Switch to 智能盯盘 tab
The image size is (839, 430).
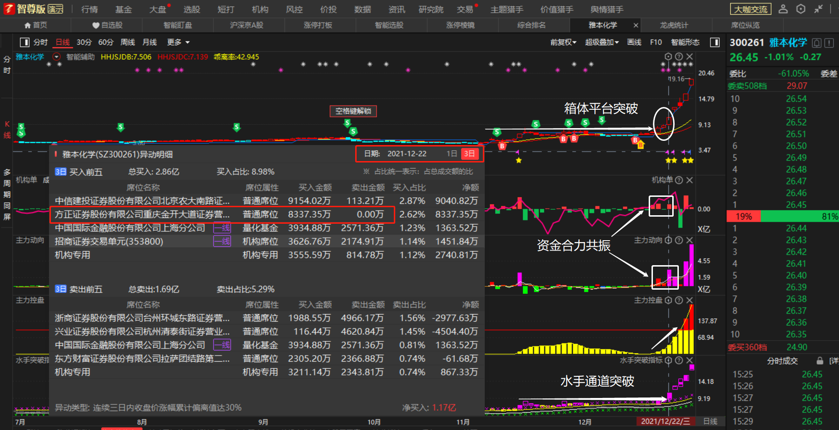point(178,25)
